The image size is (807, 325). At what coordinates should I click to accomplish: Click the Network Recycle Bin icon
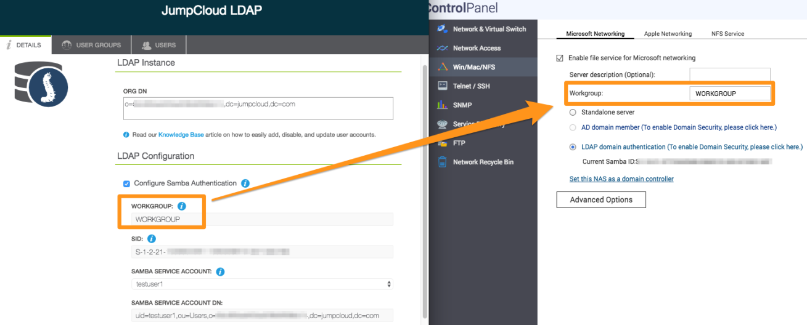[442, 162]
